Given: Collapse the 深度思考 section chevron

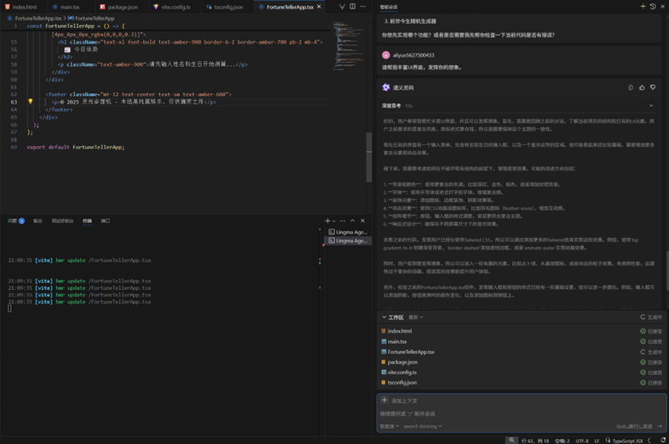Looking at the screenshot, I should click(x=651, y=105).
